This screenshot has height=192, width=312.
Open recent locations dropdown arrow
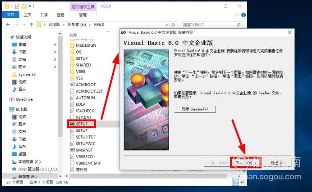coord(24,25)
